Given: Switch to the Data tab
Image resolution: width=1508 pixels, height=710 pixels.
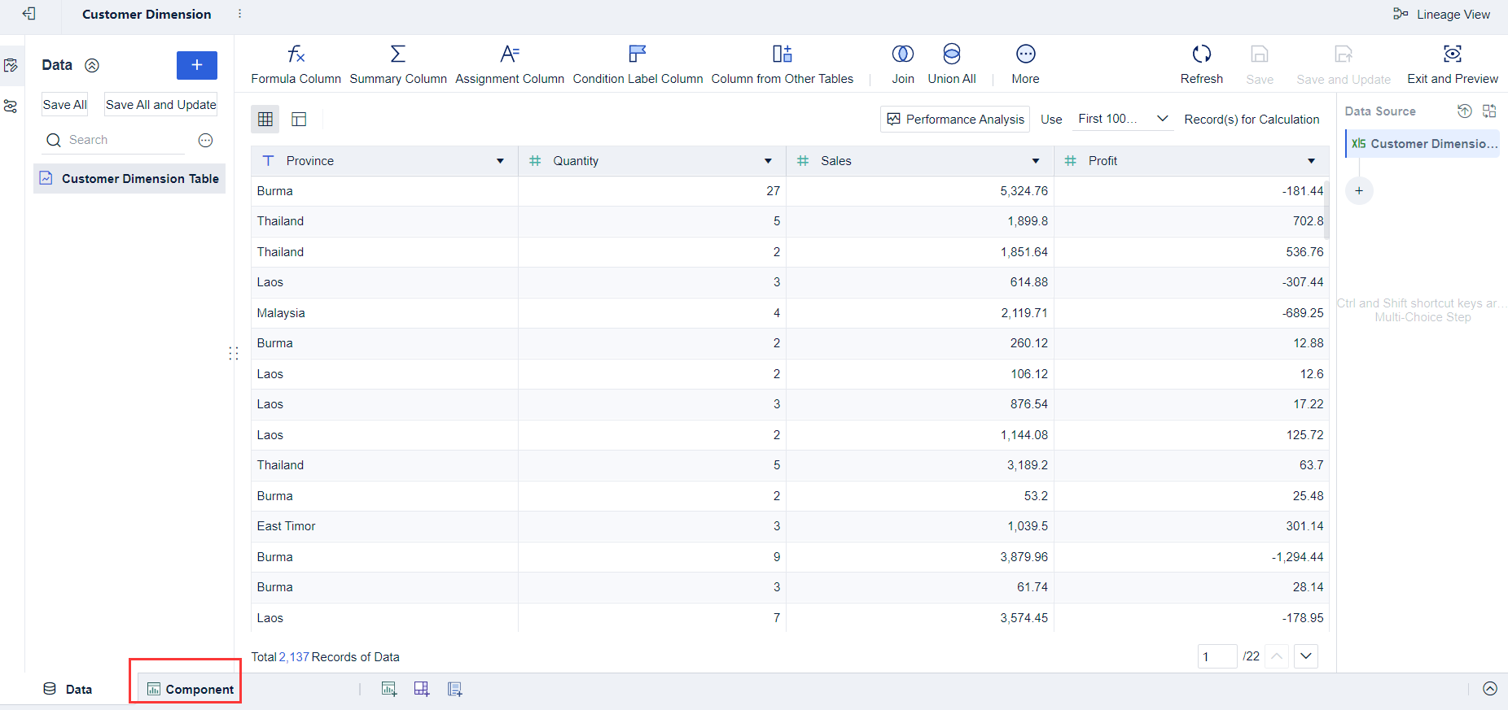Looking at the screenshot, I should click(68, 689).
